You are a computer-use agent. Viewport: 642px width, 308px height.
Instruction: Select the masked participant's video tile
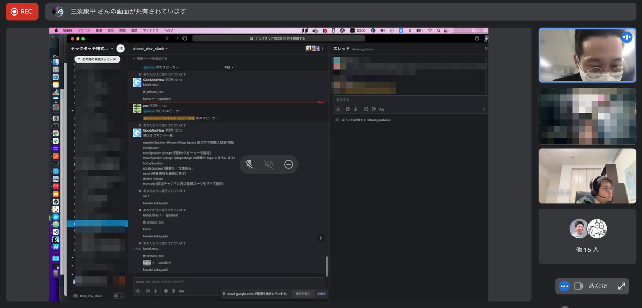pyautogui.click(x=587, y=55)
